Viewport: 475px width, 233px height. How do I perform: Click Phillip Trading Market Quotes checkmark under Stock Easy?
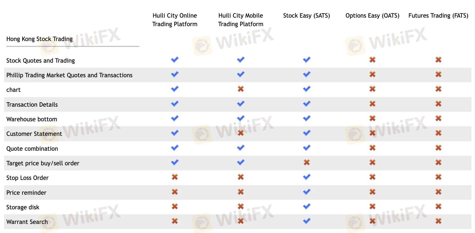pos(307,74)
